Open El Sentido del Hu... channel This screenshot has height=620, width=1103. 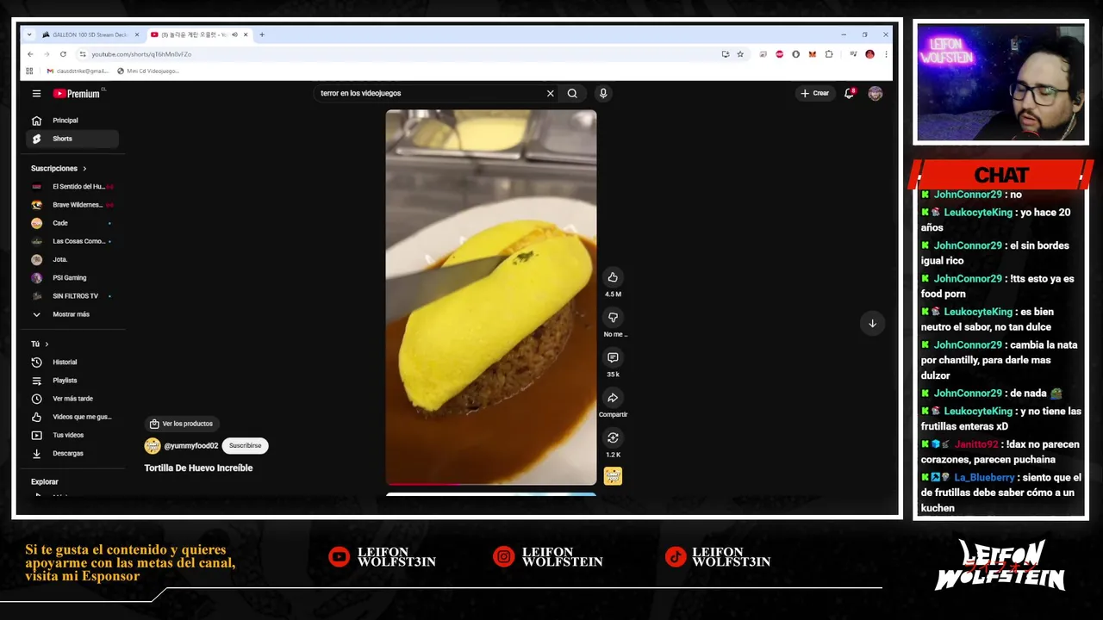click(73, 187)
